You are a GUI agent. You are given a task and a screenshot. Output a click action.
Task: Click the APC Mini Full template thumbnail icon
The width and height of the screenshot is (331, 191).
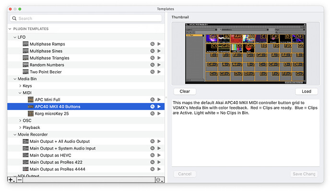31,99
